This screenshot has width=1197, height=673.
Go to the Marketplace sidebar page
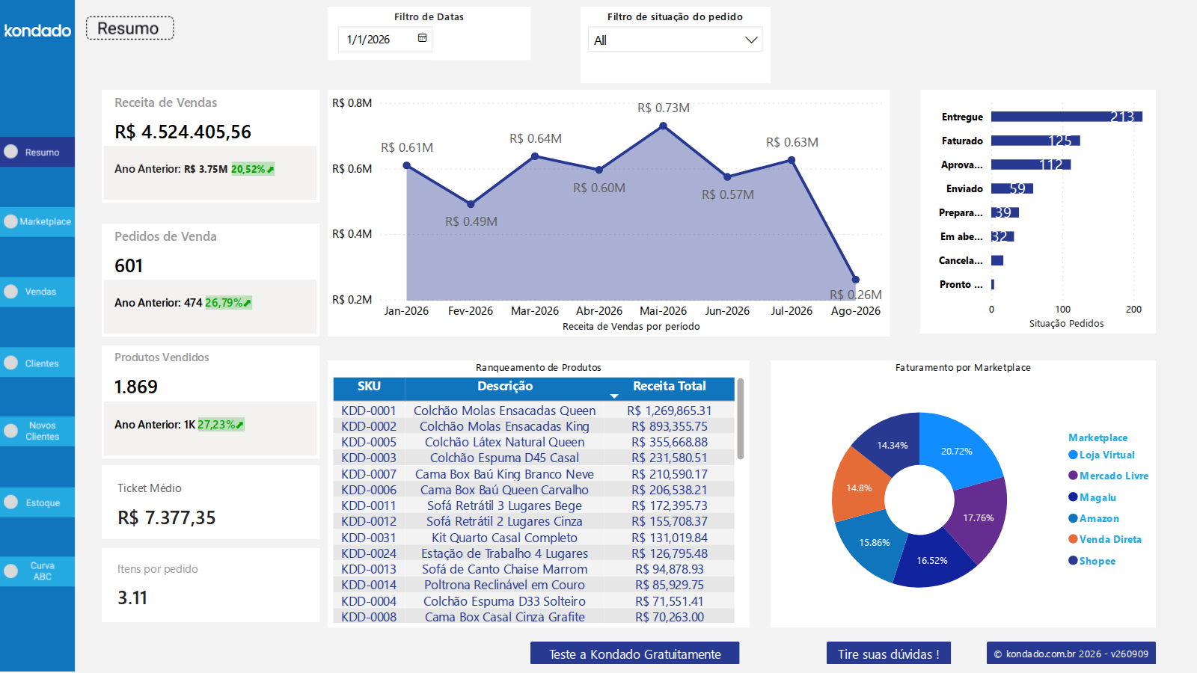click(x=37, y=221)
